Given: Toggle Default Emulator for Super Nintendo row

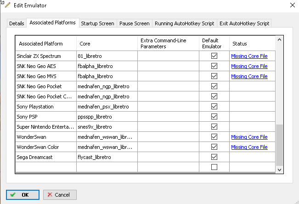Looking at the screenshot, I should tap(214, 127).
